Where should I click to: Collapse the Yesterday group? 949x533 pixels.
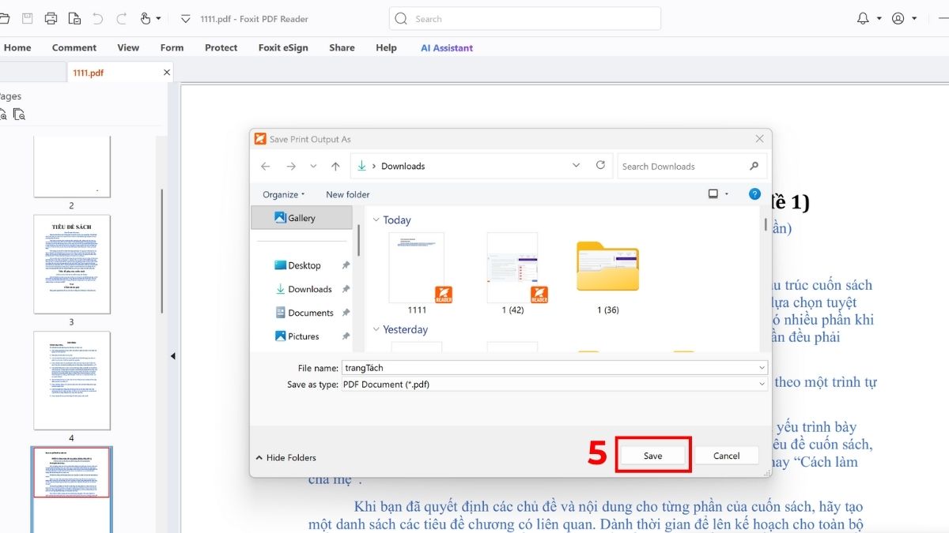[x=376, y=329]
